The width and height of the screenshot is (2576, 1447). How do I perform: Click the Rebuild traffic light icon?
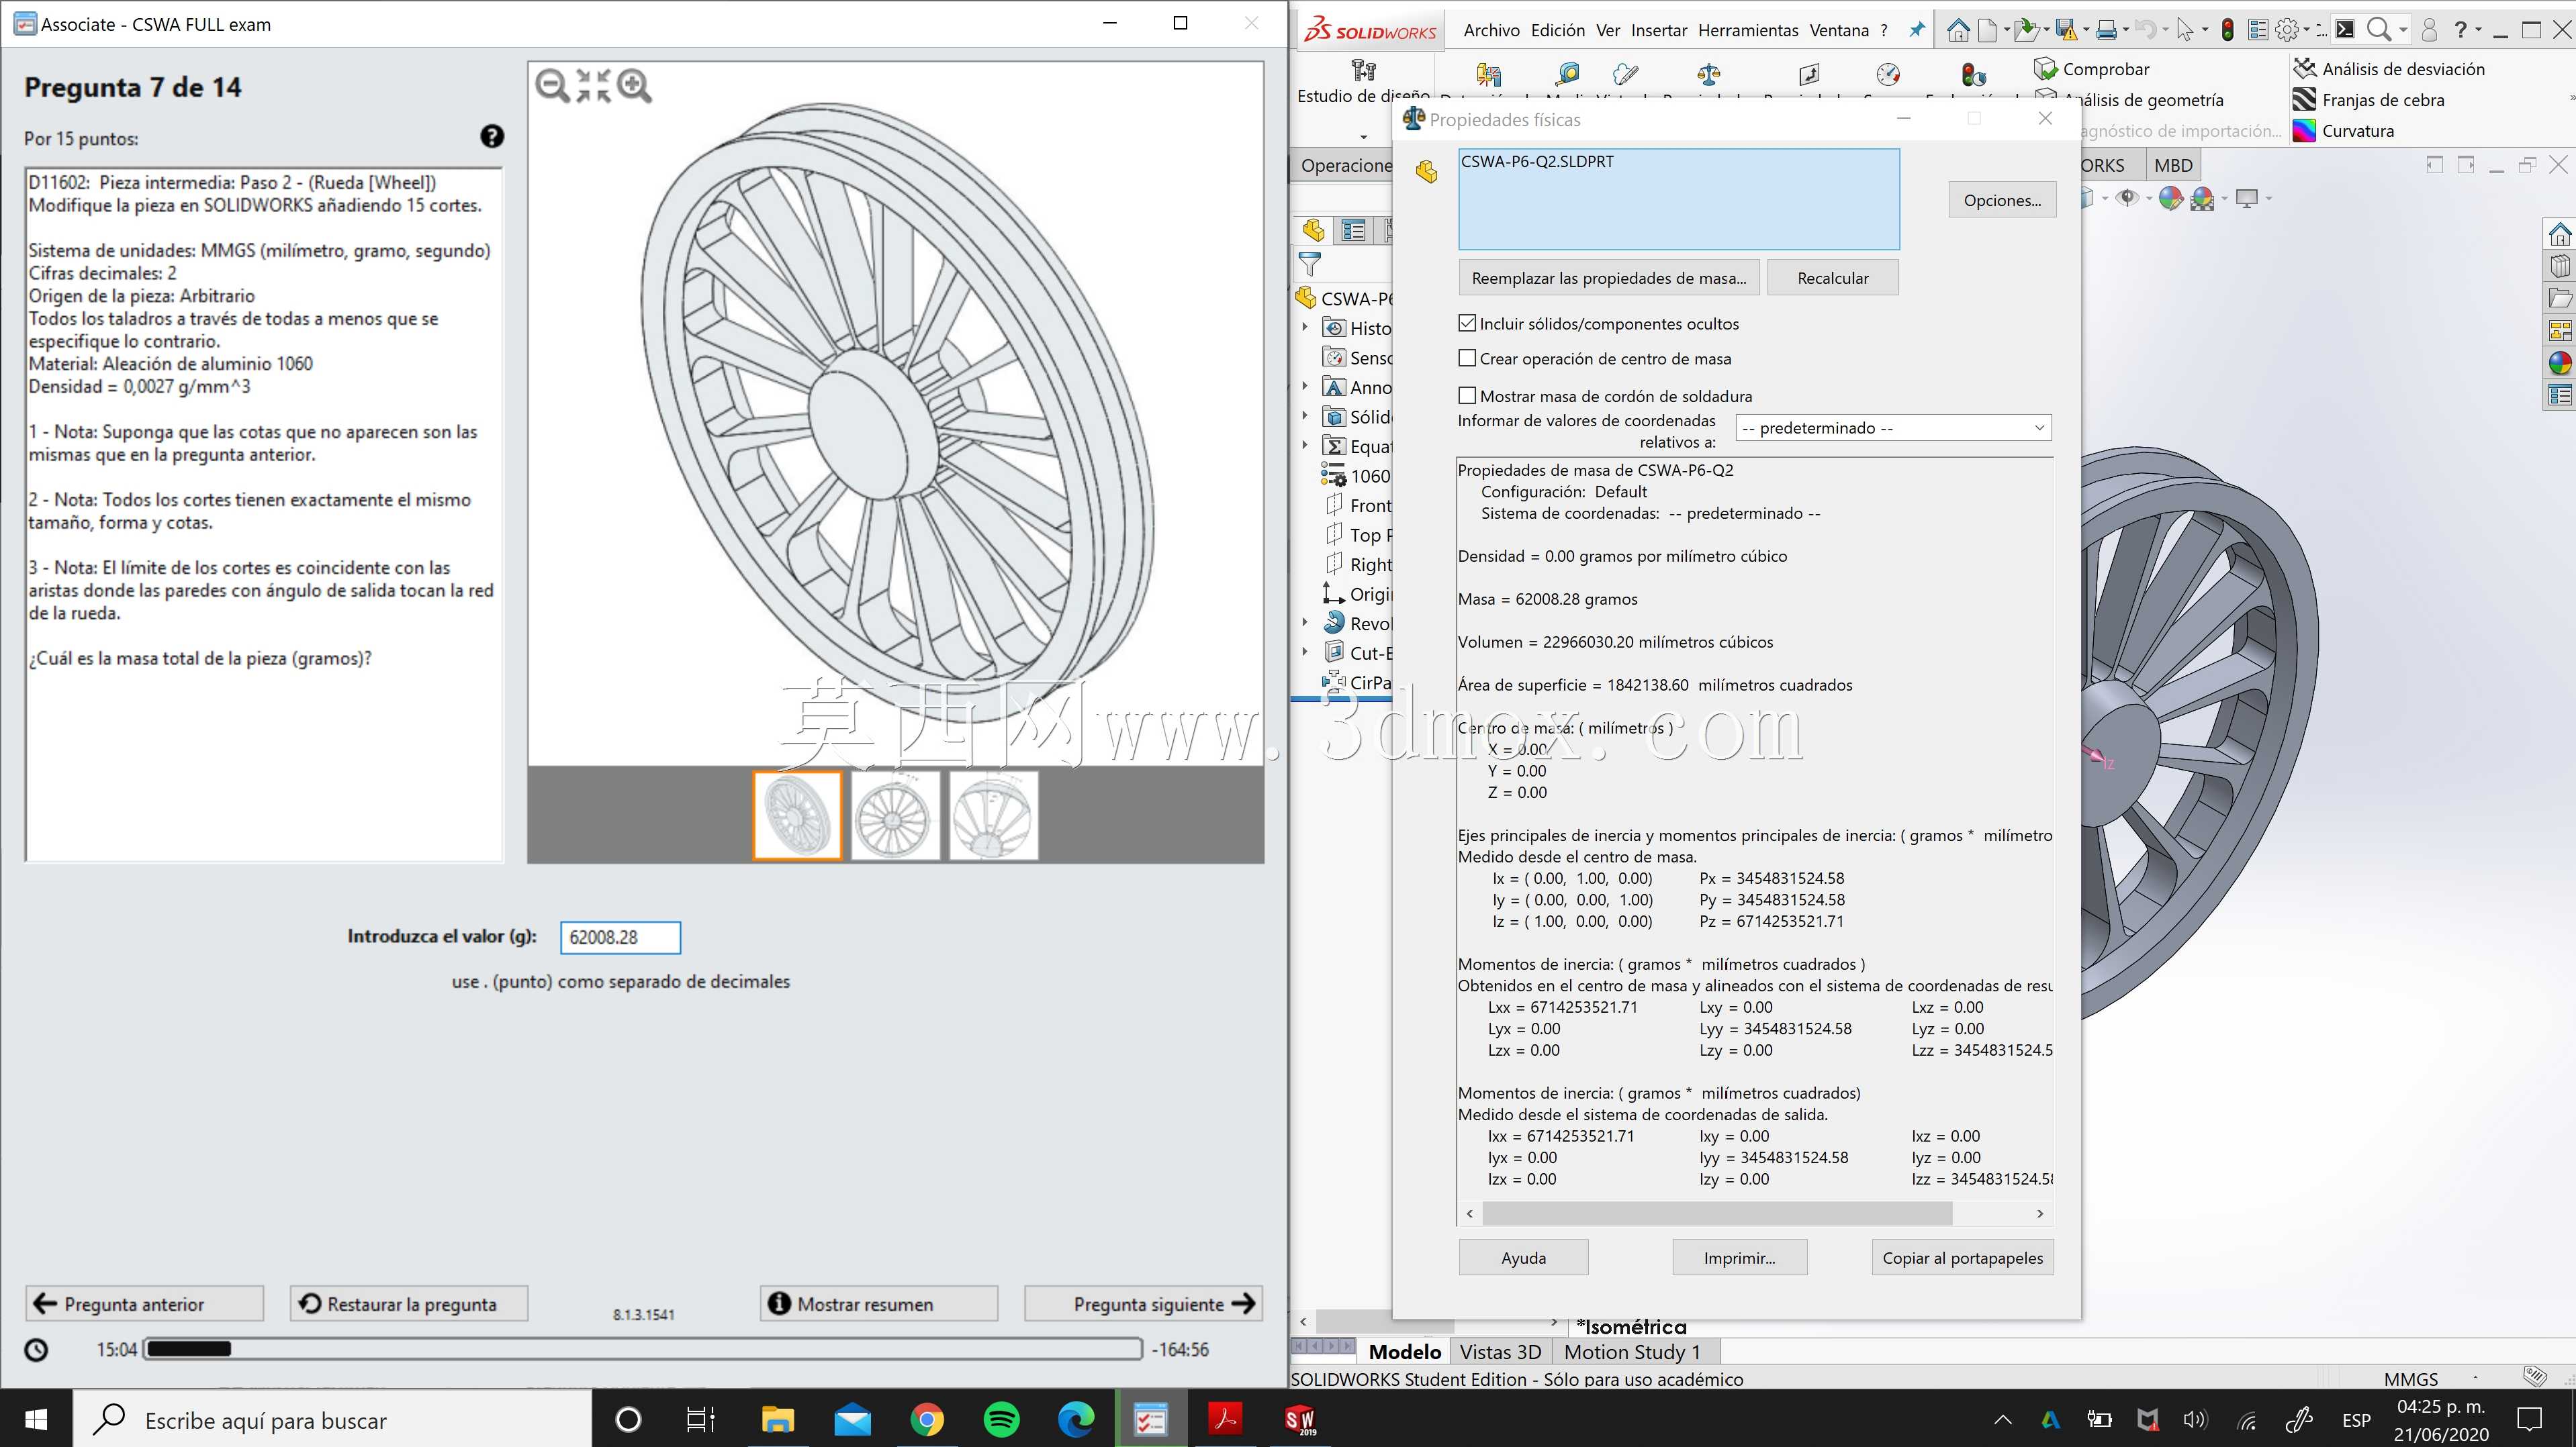[2228, 31]
